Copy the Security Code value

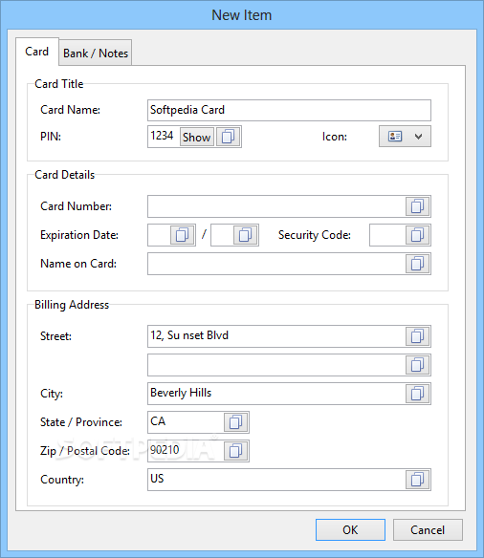pyautogui.click(x=417, y=235)
